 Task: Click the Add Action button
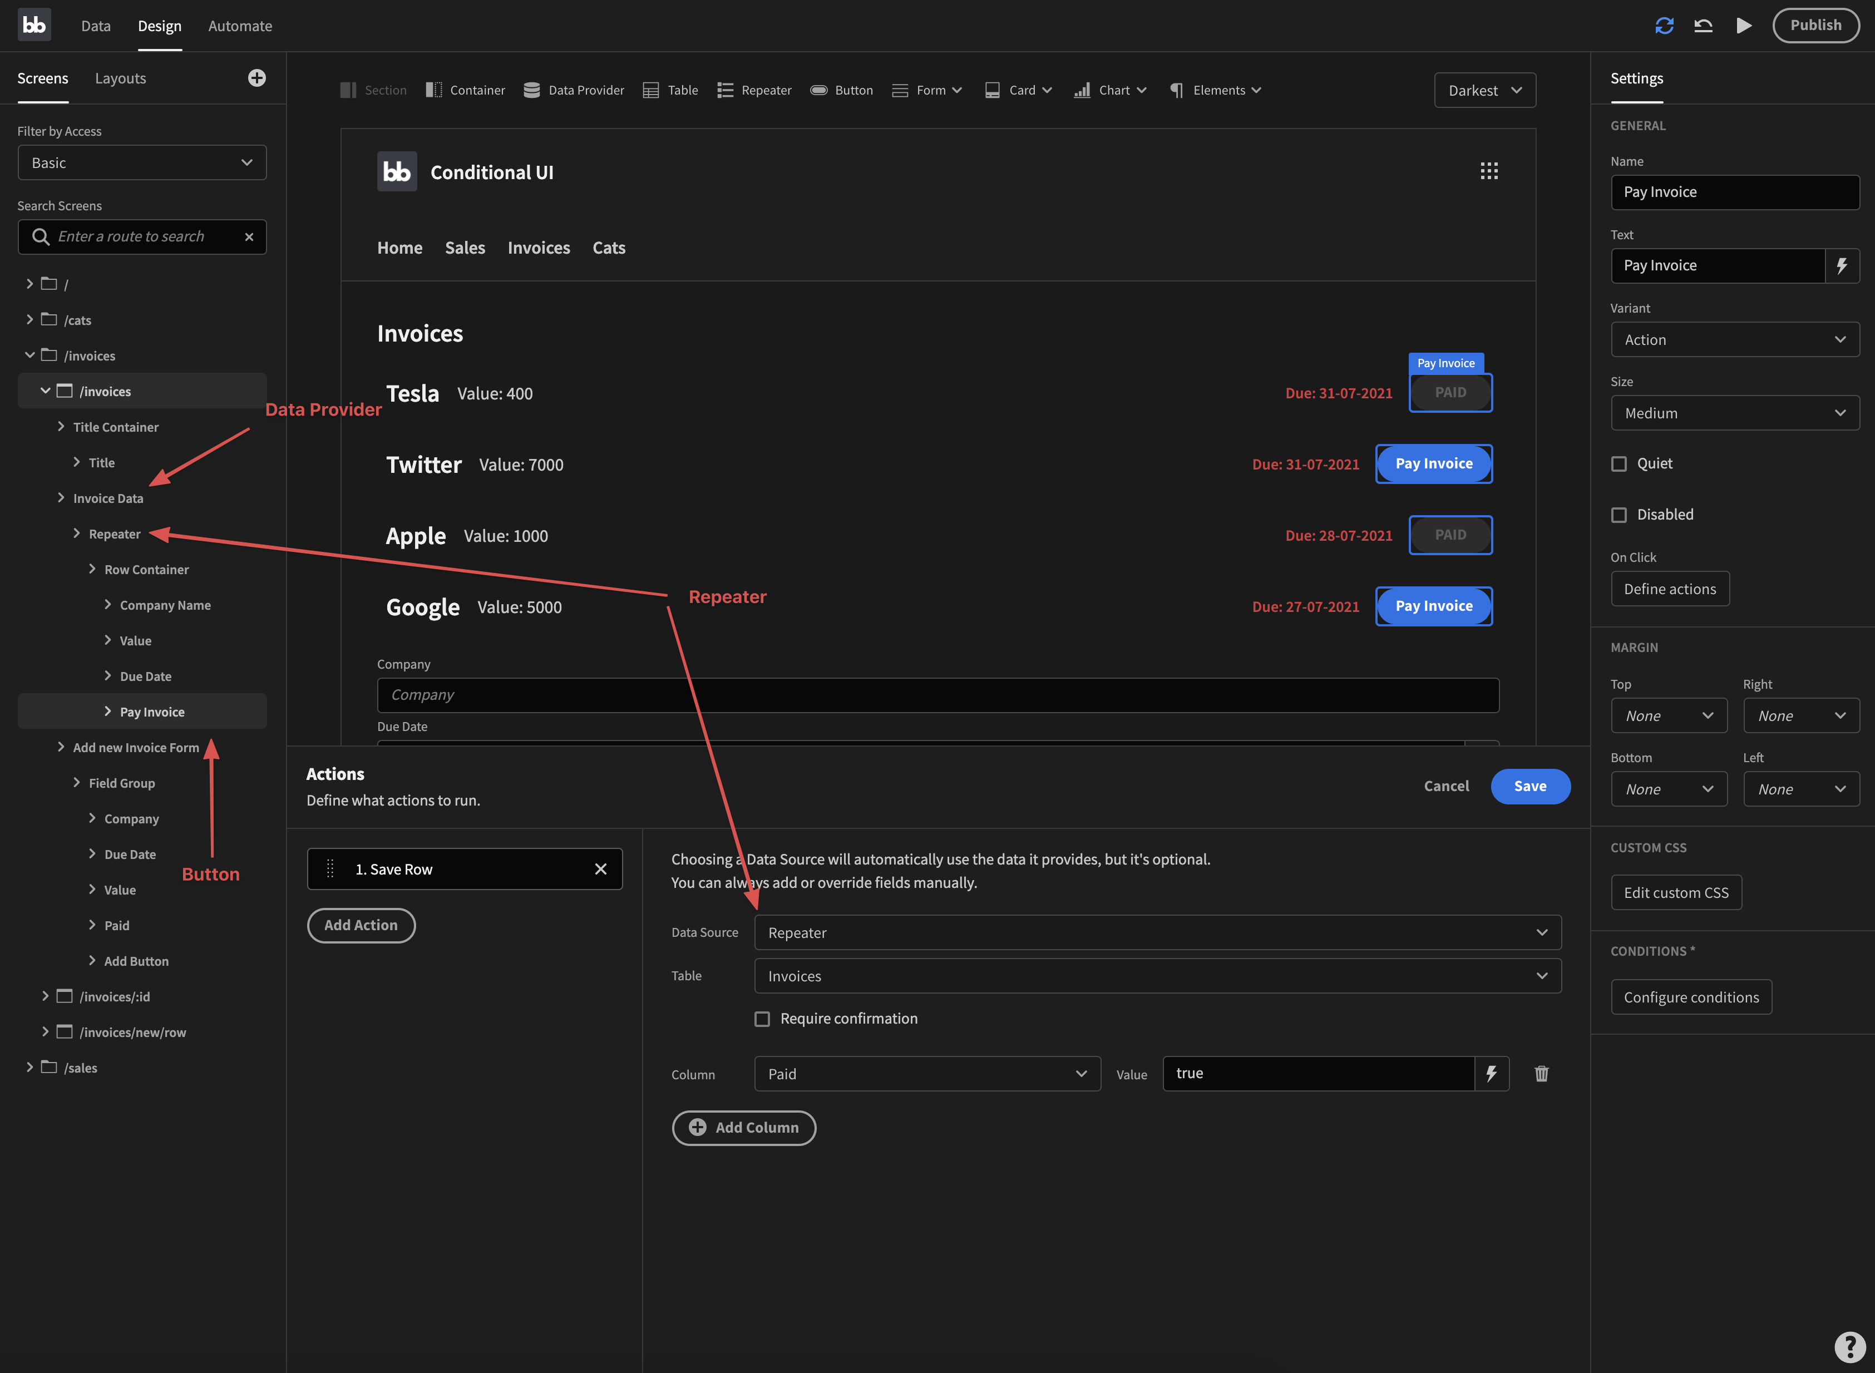[x=361, y=925]
